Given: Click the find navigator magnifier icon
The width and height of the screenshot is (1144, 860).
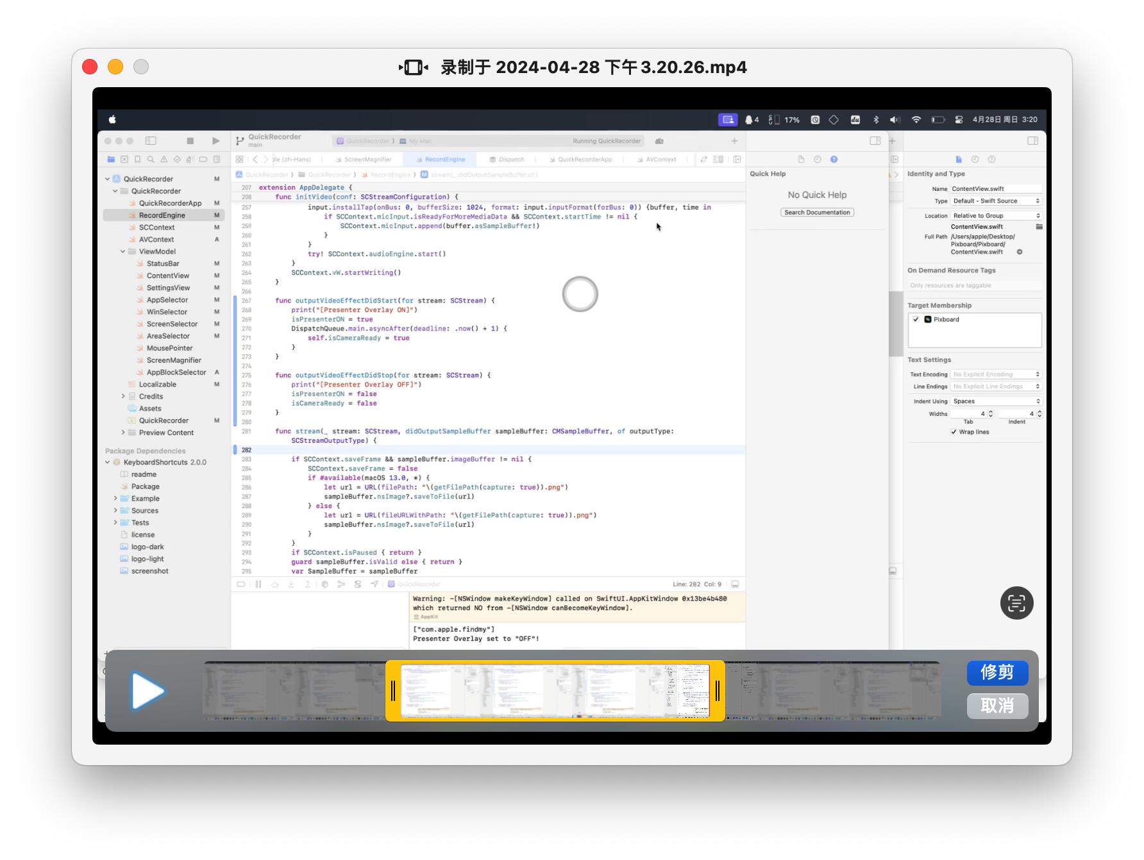Looking at the screenshot, I should coord(151,160).
